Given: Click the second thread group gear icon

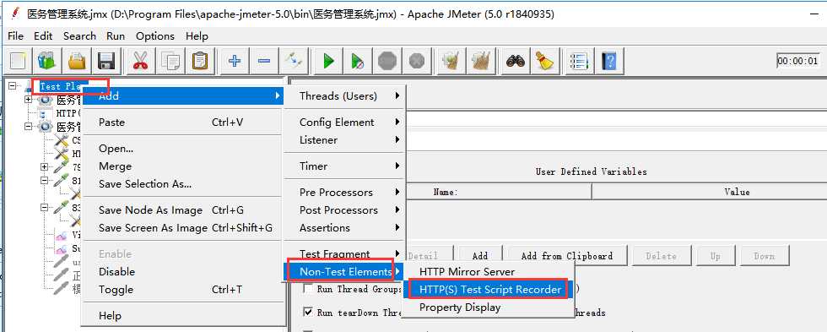Looking at the screenshot, I should [46, 127].
